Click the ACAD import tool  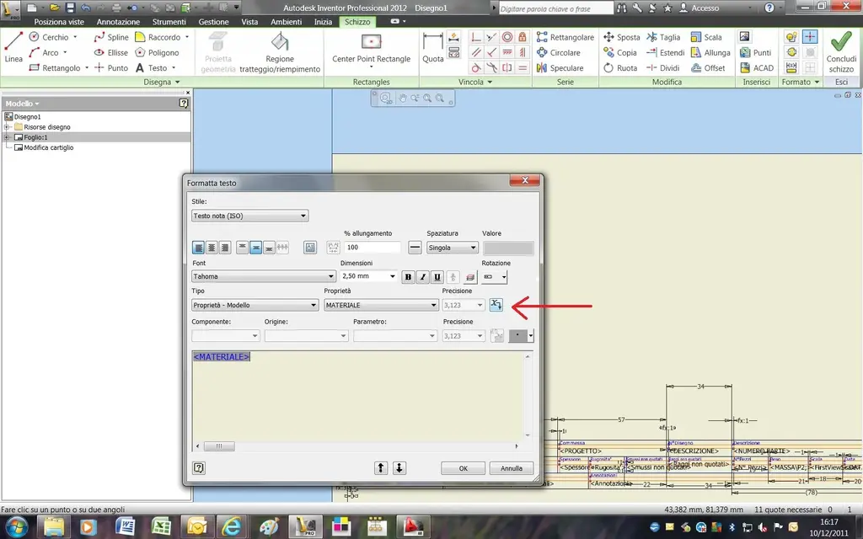tap(757, 67)
